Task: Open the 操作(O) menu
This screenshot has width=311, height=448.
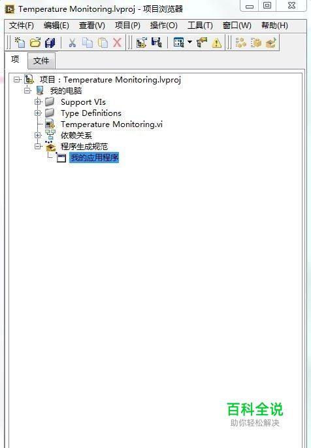Action: tap(164, 26)
